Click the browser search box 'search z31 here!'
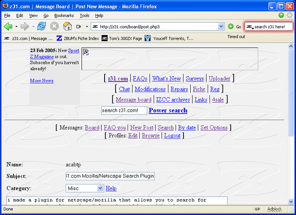The height and width of the screenshot is (215, 296). click(x=269, y=27)
